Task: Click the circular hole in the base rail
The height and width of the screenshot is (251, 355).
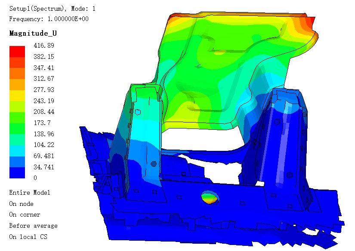Action: (x=210, y=198)
